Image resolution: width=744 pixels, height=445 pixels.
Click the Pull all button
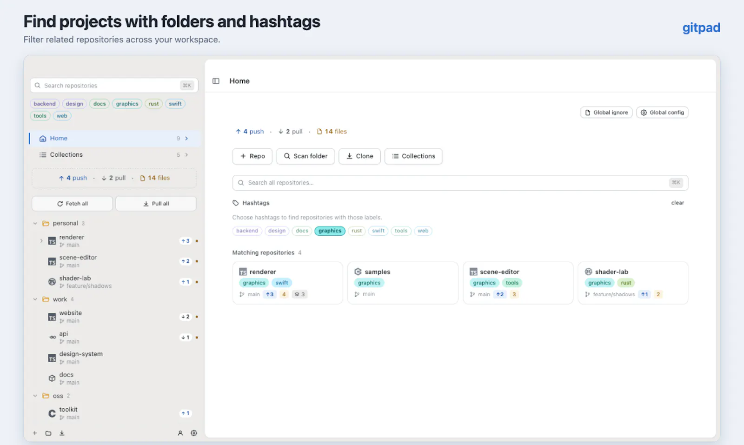click(x=156, y=204)
